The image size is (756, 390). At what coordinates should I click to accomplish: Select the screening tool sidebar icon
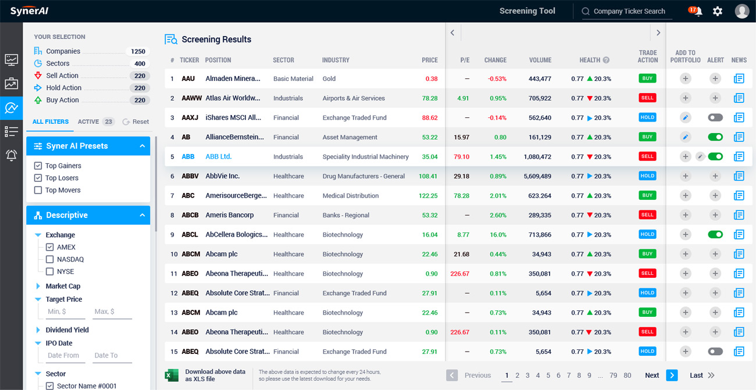pyautogui.click(x=11, y=108)
